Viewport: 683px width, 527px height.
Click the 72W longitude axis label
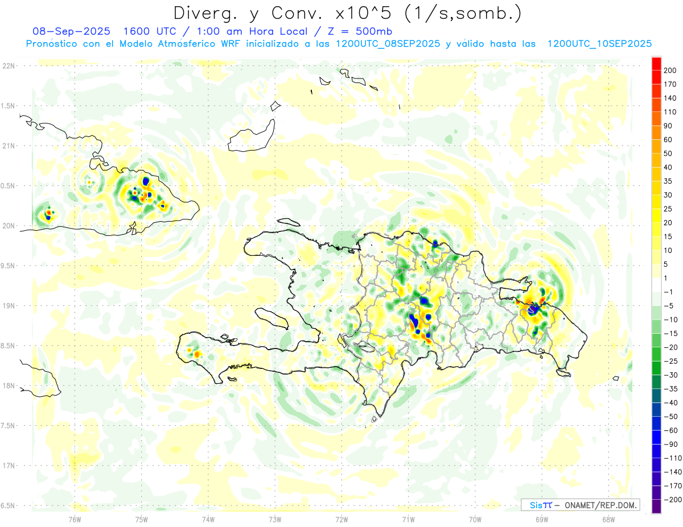[x=341, y=518]
